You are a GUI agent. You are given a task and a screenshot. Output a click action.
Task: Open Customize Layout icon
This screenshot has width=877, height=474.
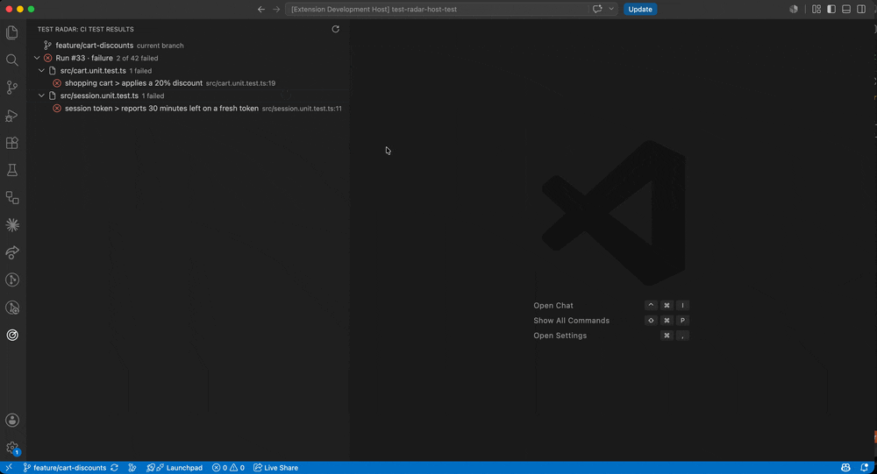[816, 9]
